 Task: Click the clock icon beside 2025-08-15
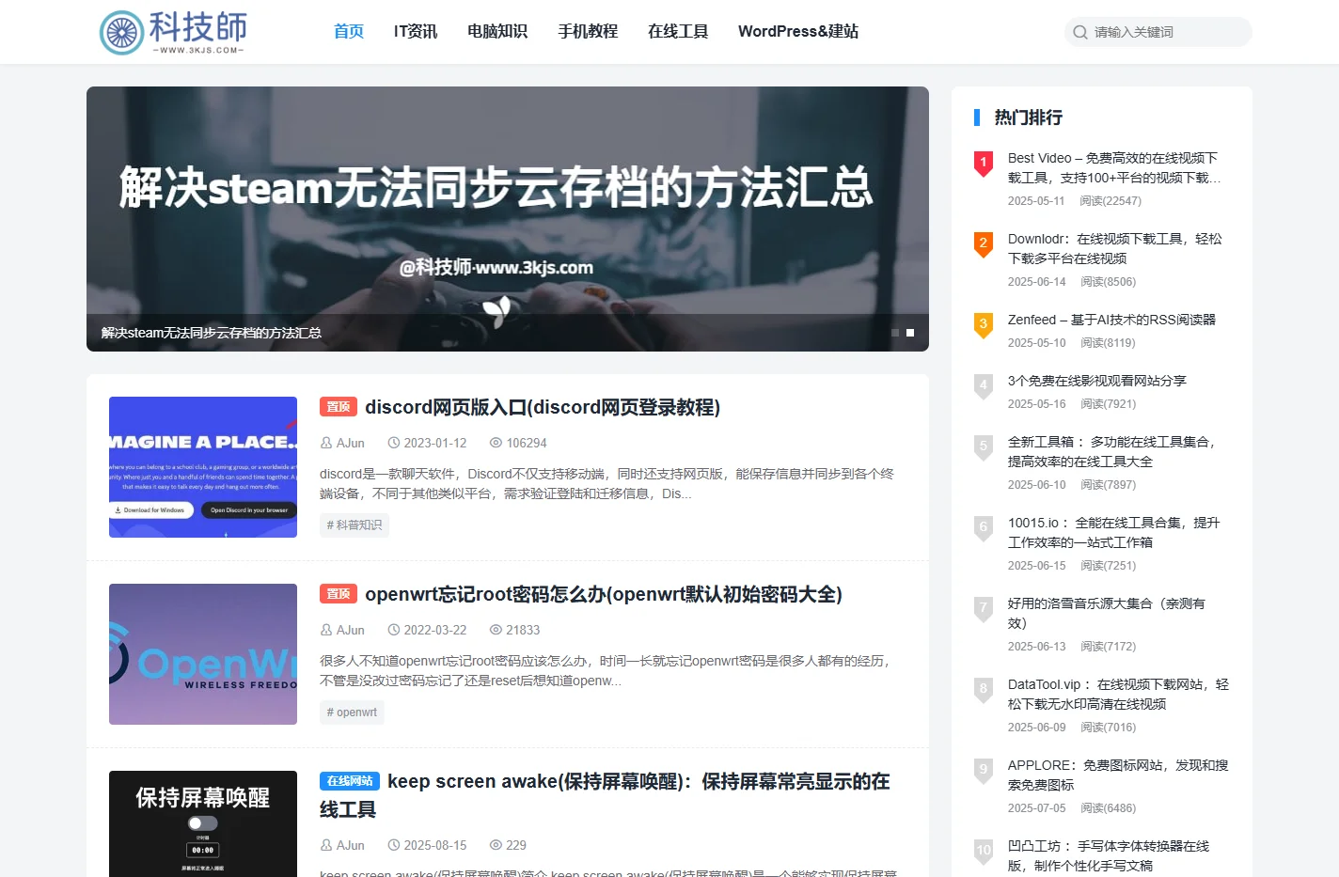[x=394, y=845]
